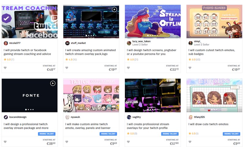Screen dimensions: 245x147
Task: Select last carousel dot on FONTE thumbnail
Action: [33, 110]
